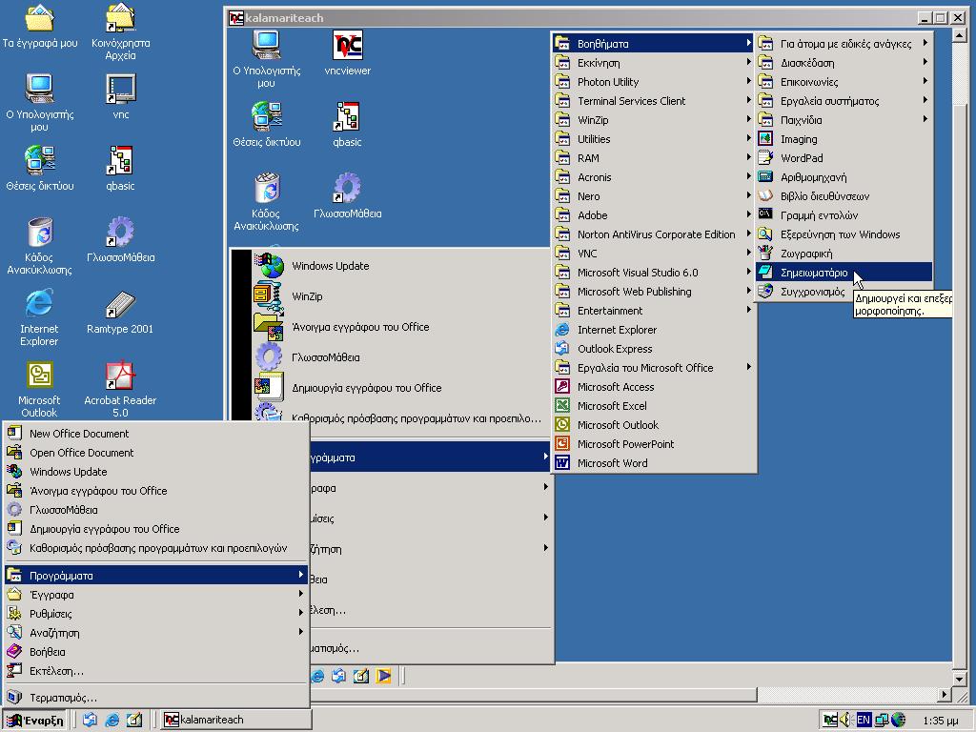The height and width of the screenshot is (732, 976).
Task: Launch Εξερεύνηση των Windows from the submenu
Action: 844,234
